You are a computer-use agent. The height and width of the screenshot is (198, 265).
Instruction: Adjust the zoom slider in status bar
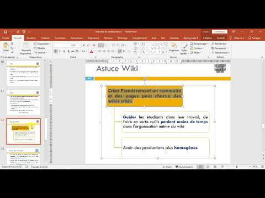pyautogui.click(x=237, y=167)
